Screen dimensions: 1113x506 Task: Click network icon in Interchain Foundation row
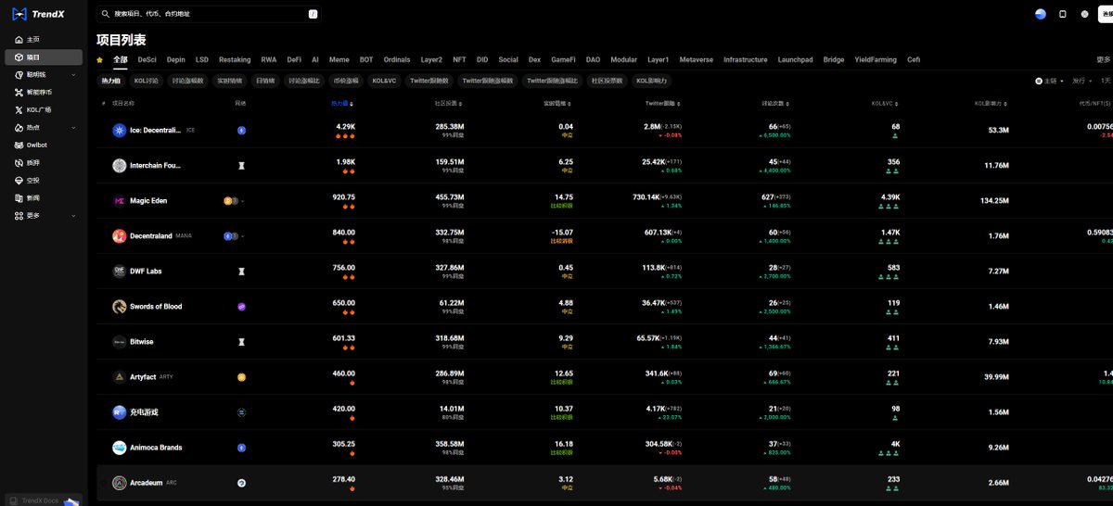point(241,166)
